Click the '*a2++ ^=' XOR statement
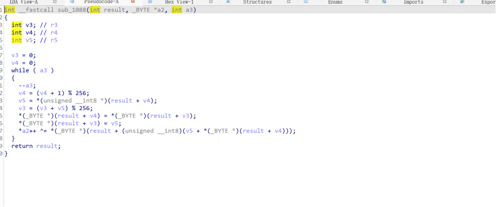This screenshot has width=496, height=207. pyautogui.click(x=157, y=131)
